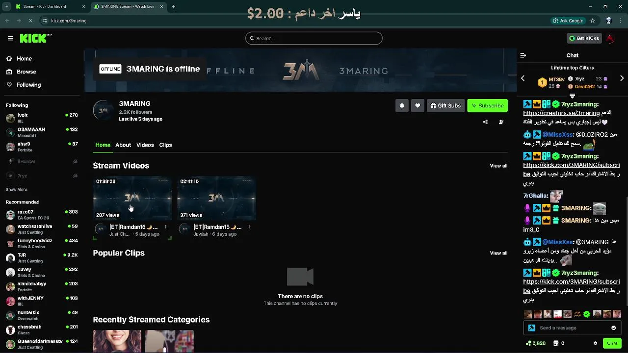Toggle notifications bell for 3MARING
Screen dimensions: 628x353
tap(402, 105)
